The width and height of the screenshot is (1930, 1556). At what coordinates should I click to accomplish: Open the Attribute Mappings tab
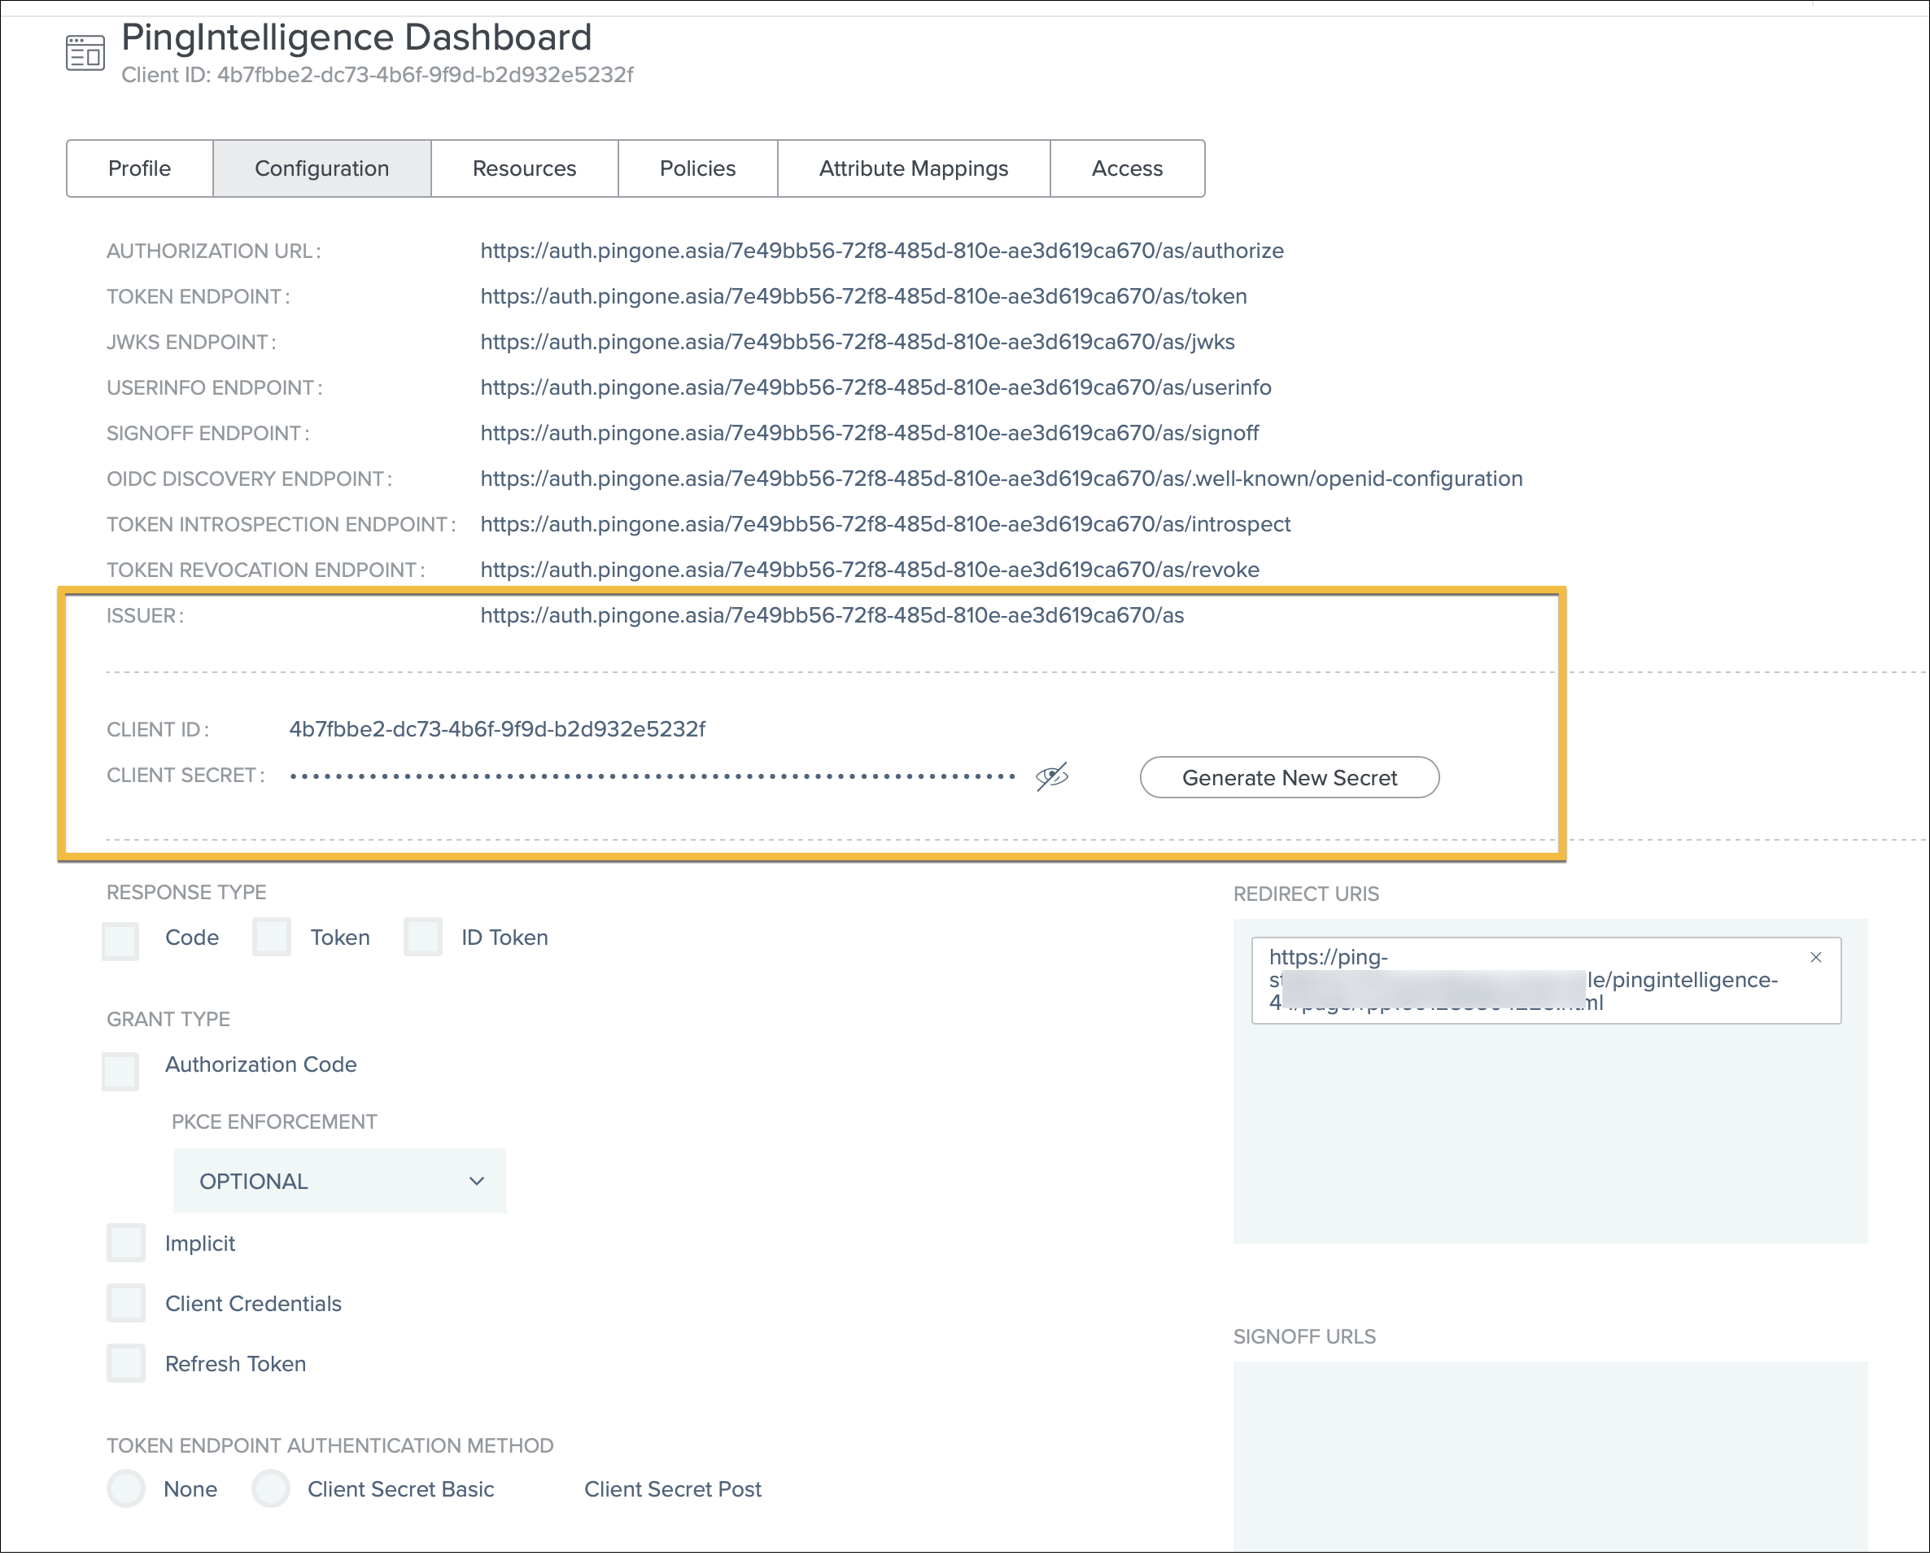(x=913, y=168)
